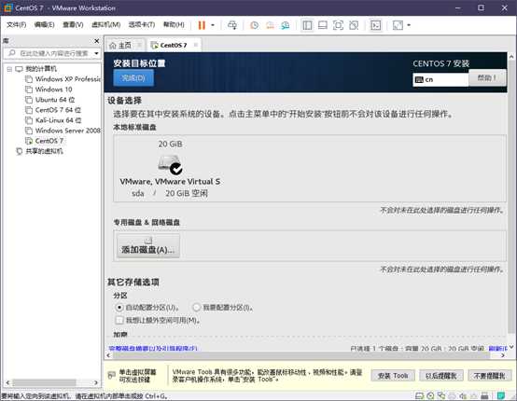This screenshot has height=401, width=517.
Task: Close the CentOS 7 tab
Action: (196, 45)
